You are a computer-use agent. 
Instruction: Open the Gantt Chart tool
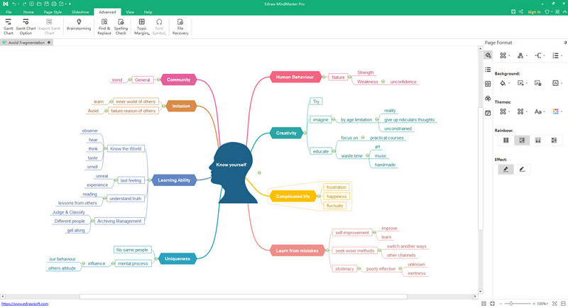9,26
